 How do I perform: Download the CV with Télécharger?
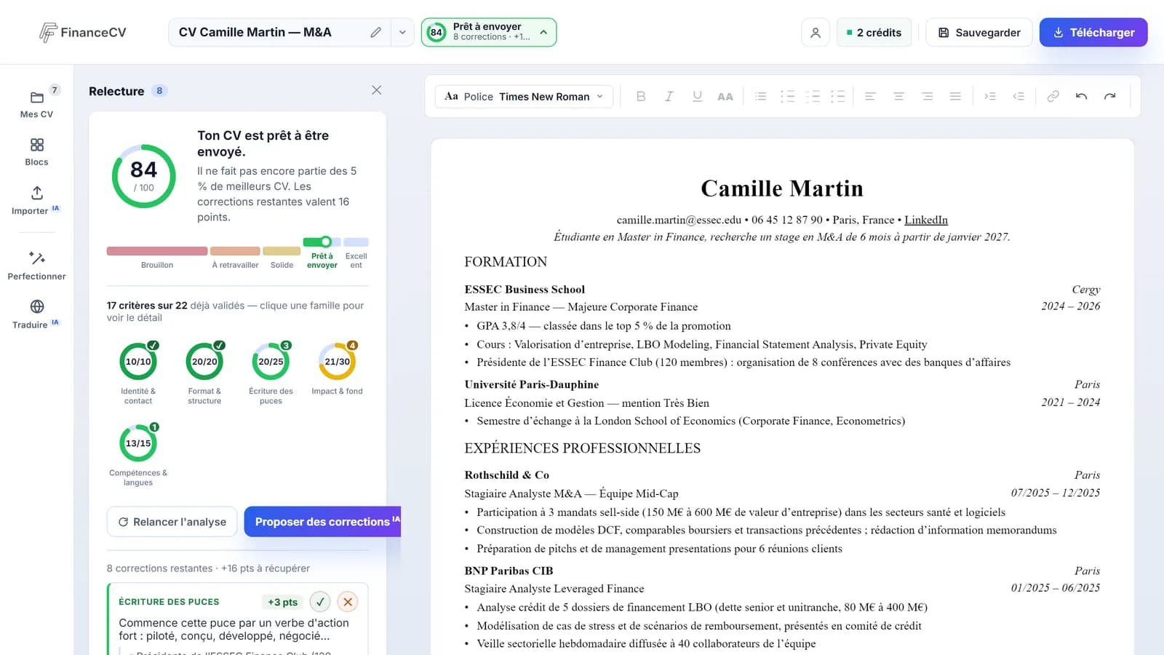tap(1093, 33)
